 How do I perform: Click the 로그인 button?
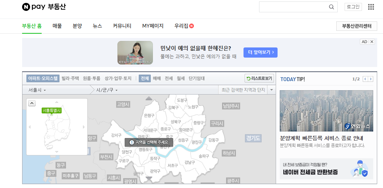[x=353, y=7]
